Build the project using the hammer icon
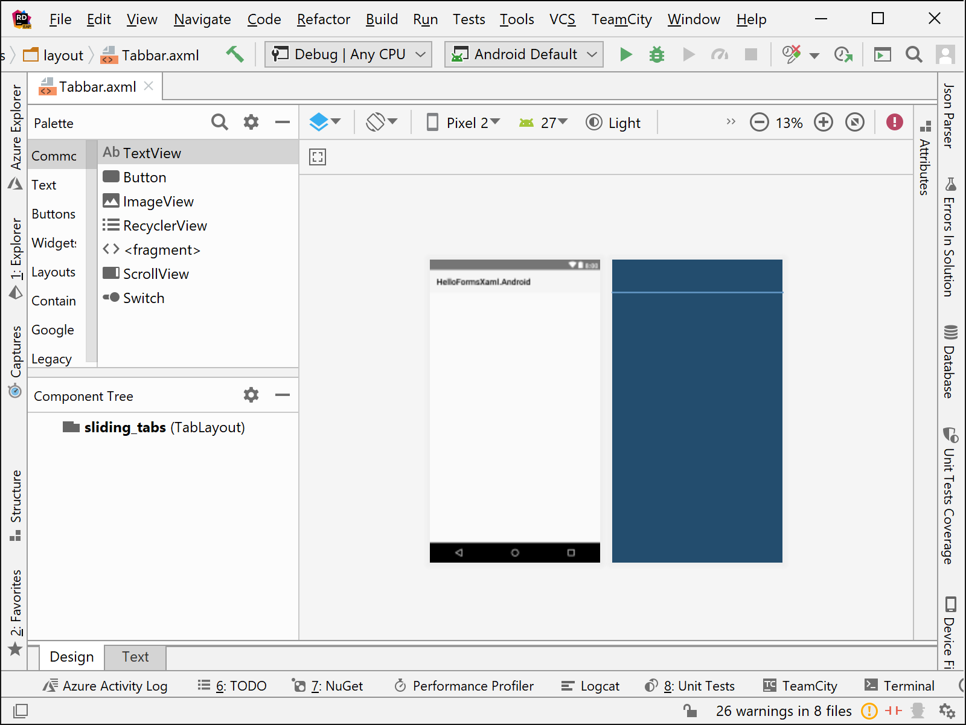966x725 pixels. (x=235, y=54)
